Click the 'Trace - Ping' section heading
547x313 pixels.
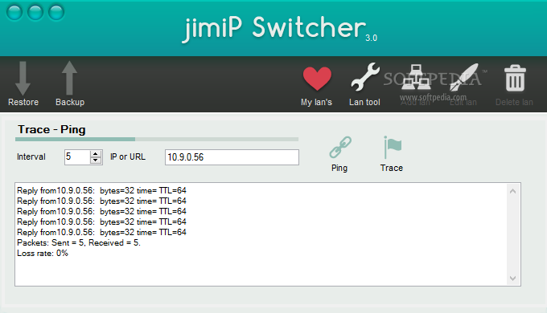(51, 129)
